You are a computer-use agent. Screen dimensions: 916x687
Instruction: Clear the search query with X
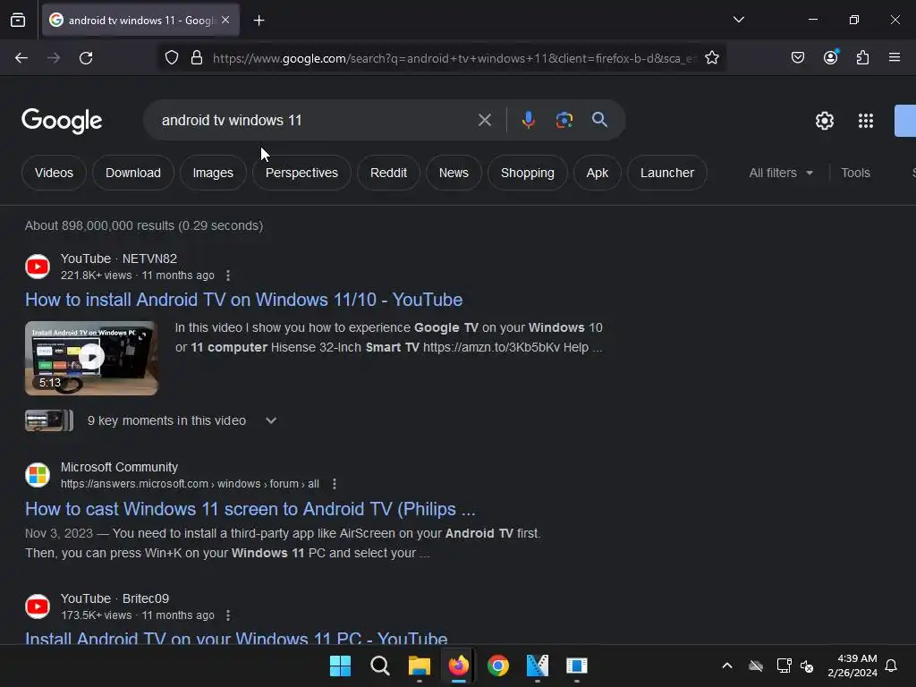(x=484, y=121)
